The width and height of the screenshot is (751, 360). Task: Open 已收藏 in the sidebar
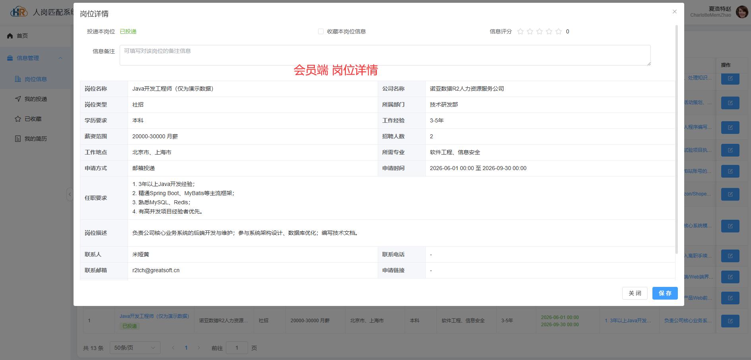(35, 119)
